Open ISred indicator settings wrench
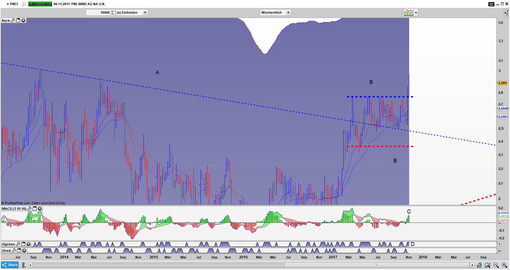This screenshot has width=510, height=270. click(x=14, y=251)
